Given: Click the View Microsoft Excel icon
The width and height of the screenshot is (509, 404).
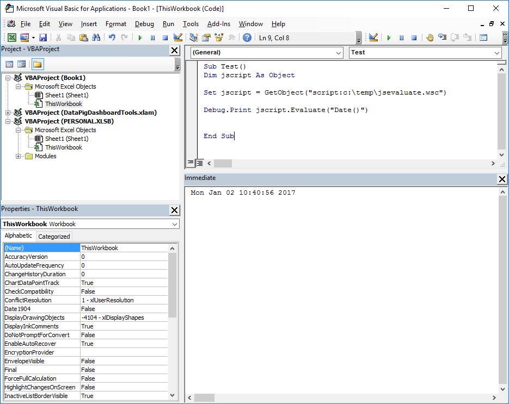Looking at the screenshot, I should click(x=11, y=38).
